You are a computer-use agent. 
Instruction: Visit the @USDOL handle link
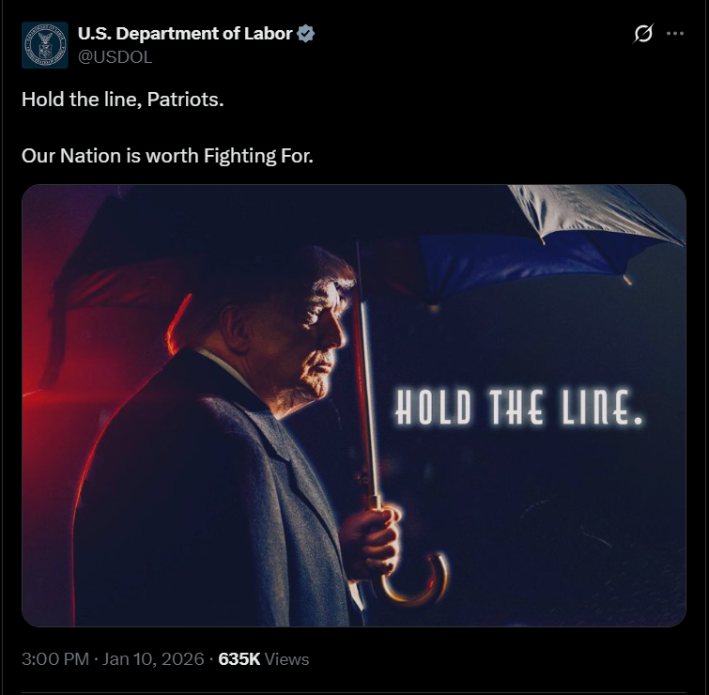115,57
